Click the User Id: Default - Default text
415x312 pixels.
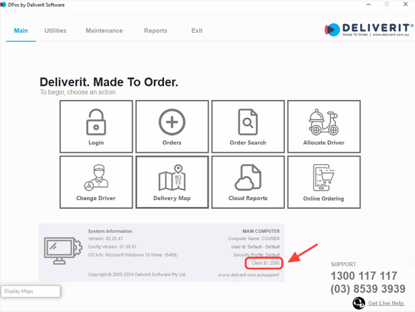[x=255, y=247]
